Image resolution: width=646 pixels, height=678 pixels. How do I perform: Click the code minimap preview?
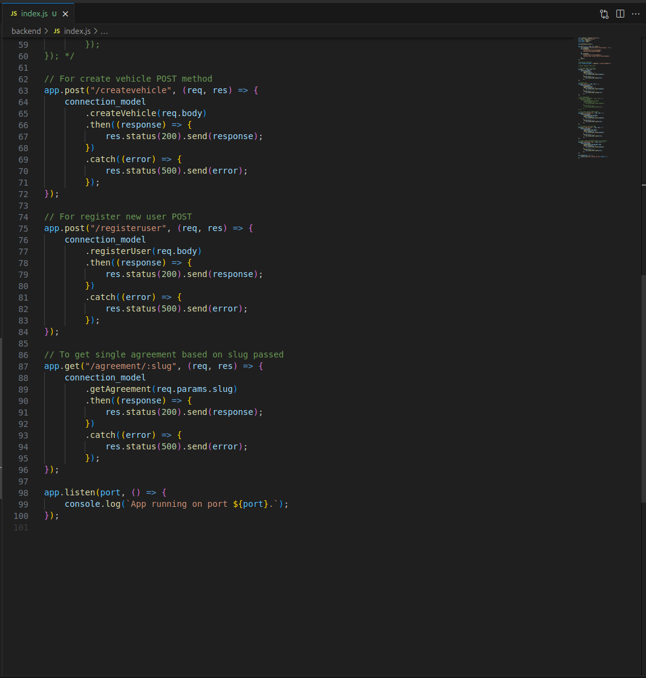pyautogui.click(x=594, y=97)
